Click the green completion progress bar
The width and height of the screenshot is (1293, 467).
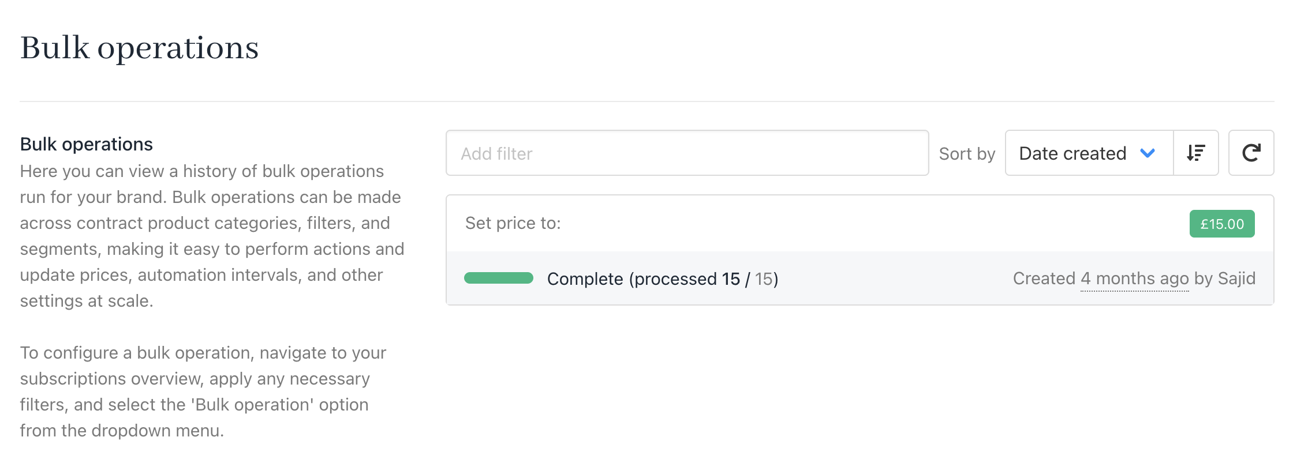coord(499,278)
